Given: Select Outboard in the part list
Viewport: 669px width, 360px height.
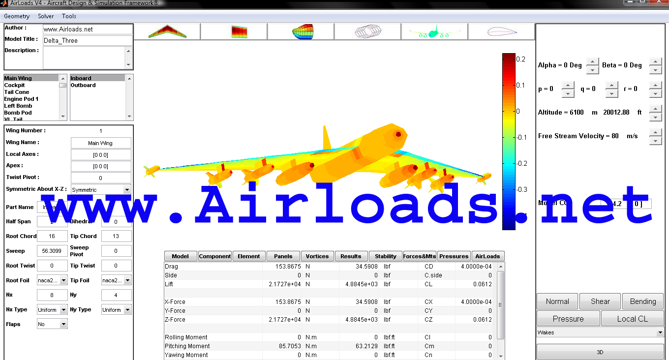Looking at the screenshot, I should 83,85.
